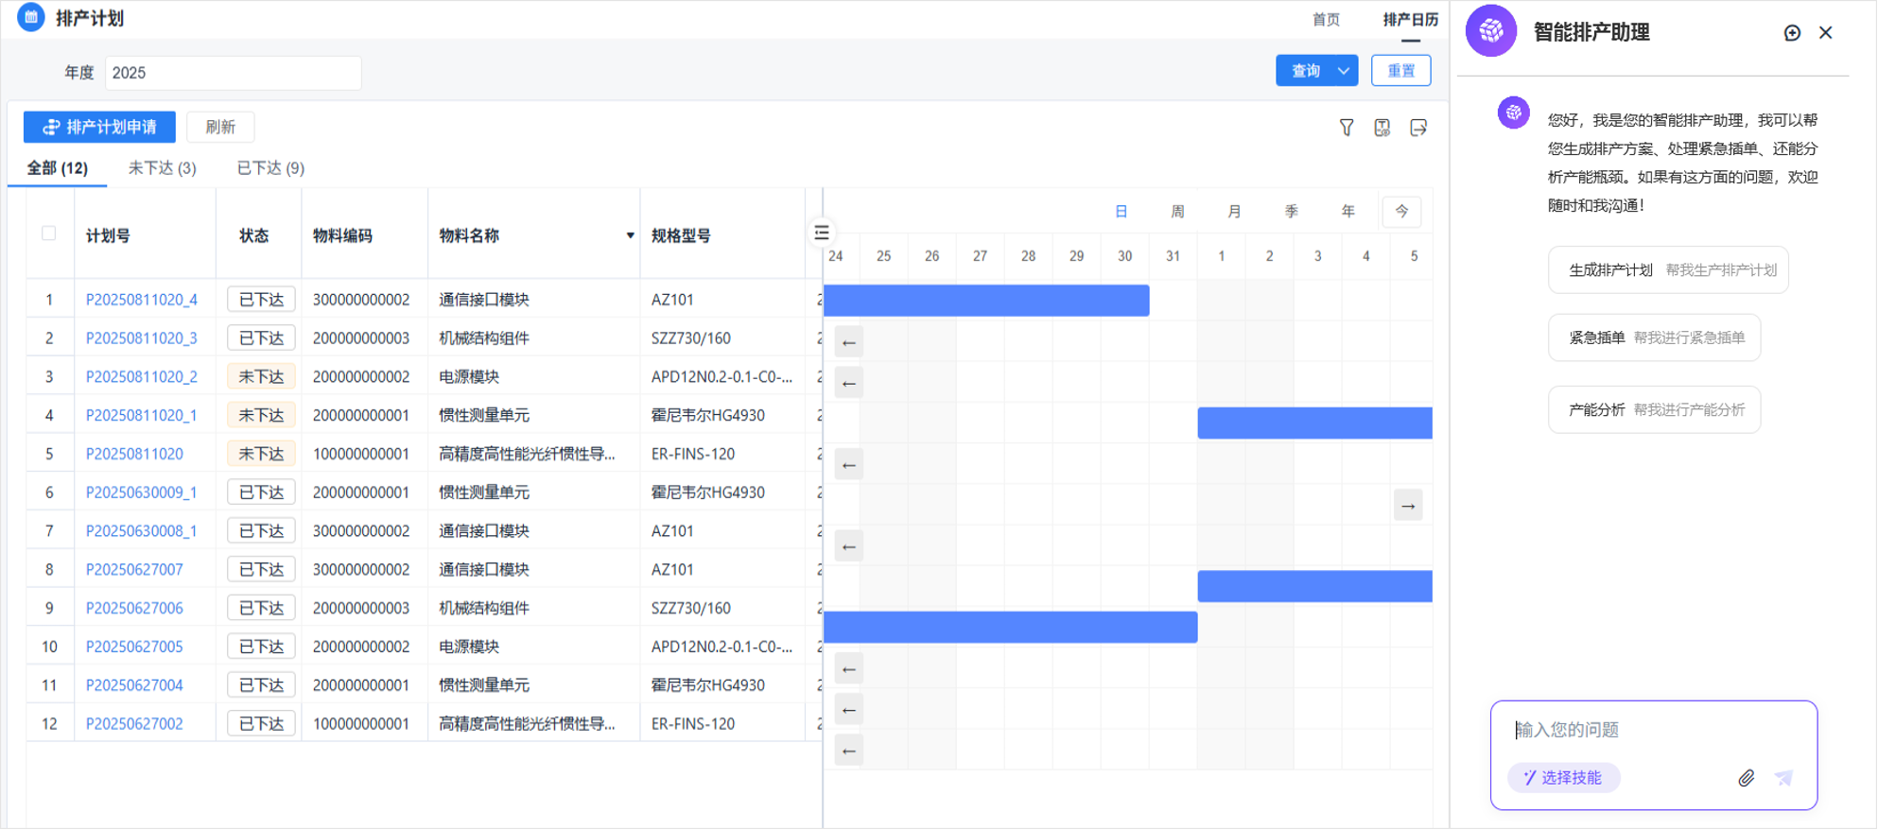The height and width of the screenshot is (830, 1878).
Task: Click the send message paper plane icon
Action: point(1783,778)
